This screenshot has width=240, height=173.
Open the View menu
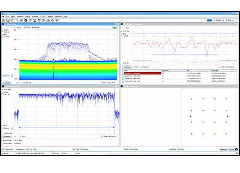(x=13, y=17)
